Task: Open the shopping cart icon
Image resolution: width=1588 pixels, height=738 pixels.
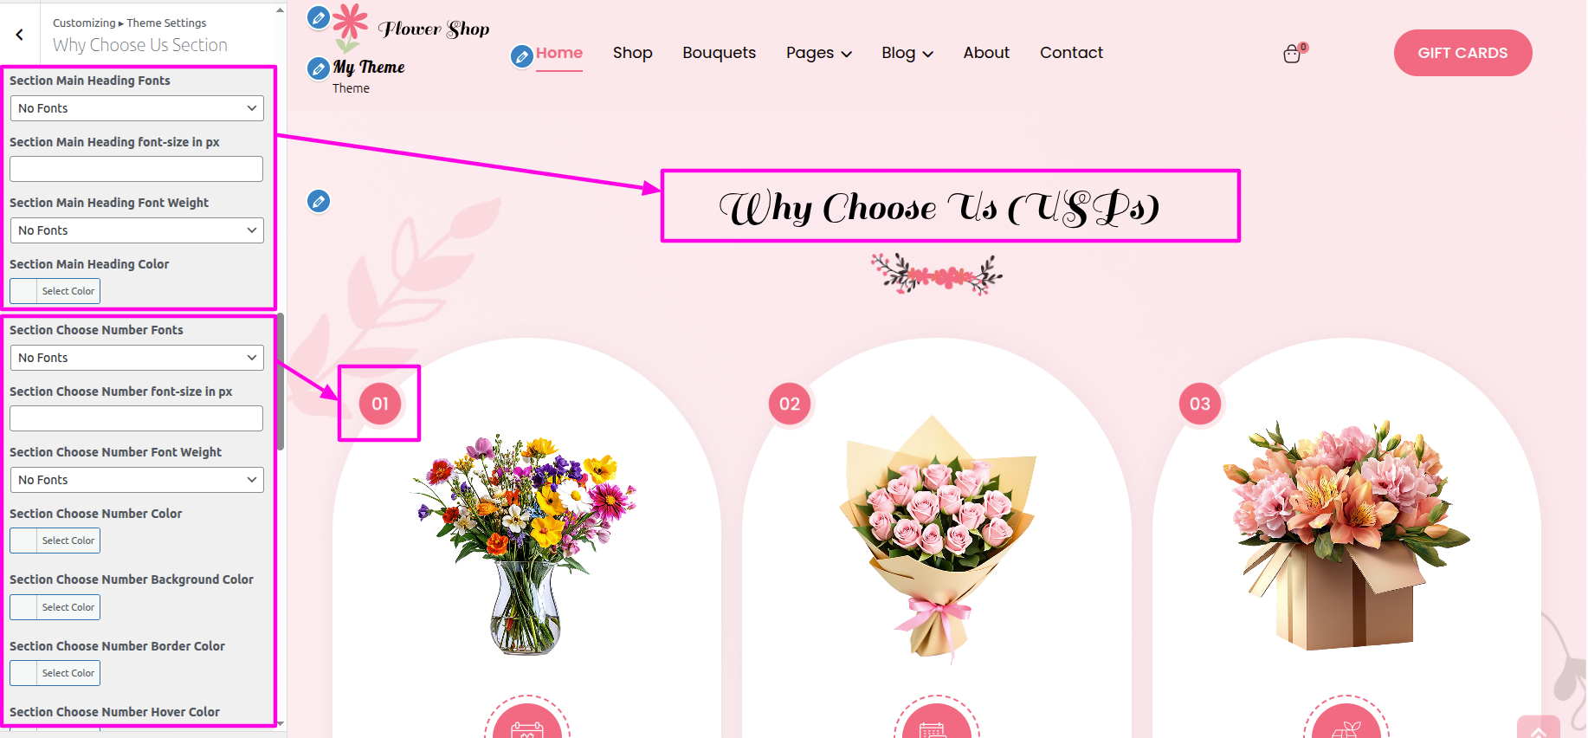Action: click(x=1292, y=55)
